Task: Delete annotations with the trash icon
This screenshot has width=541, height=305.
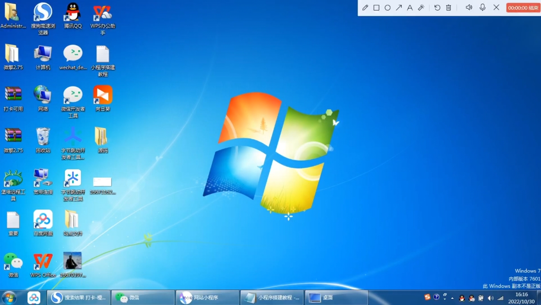Action: [449, 8]
